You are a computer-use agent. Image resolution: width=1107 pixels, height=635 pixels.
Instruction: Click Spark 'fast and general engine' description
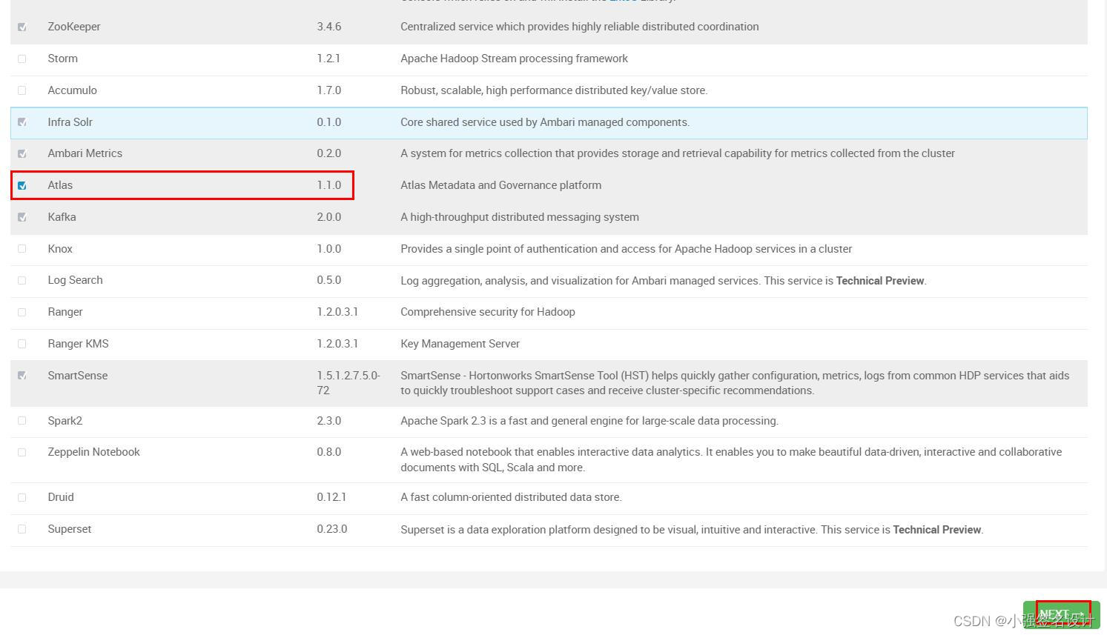point(589,421)
